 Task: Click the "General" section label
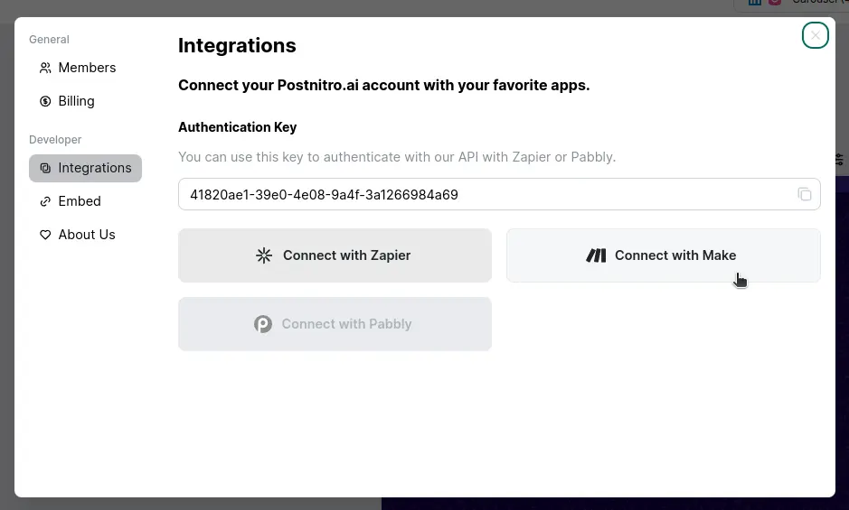pos(49,40)
